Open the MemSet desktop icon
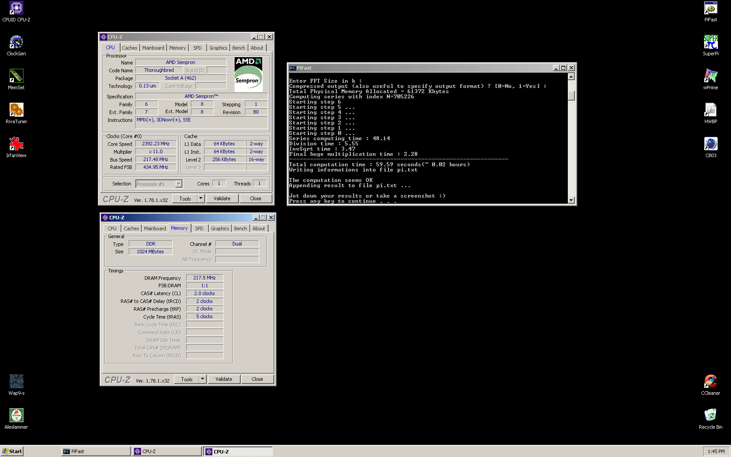Viewport: 731px width, 457px height. click(16, 80)
